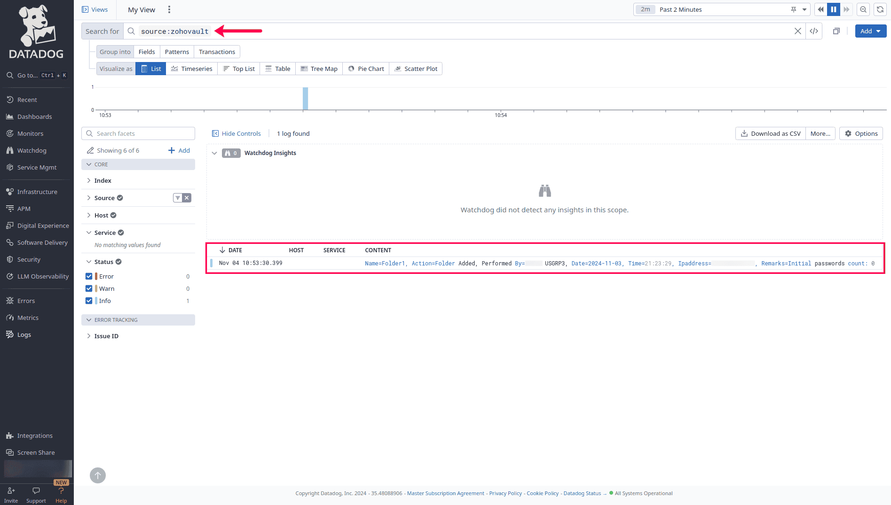Click the Search facets field
This screenshot has width=891, height=505.
138,133
